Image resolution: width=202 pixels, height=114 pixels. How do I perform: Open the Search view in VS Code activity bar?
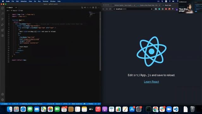point(3,14)
